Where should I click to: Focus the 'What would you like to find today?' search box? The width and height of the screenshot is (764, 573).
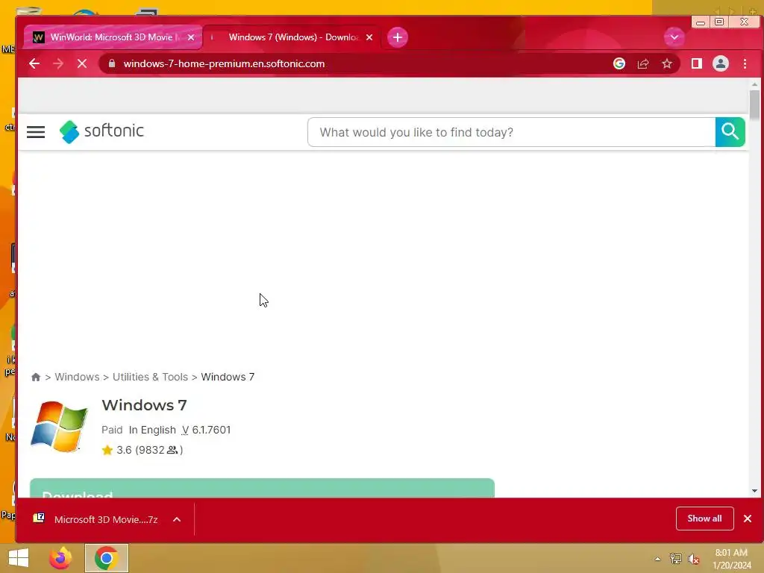click(512, 132)
